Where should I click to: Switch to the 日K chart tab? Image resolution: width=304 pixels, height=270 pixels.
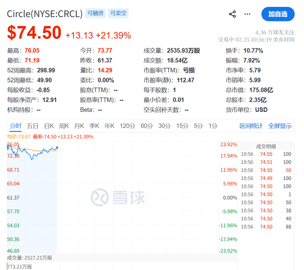(49, 126)
